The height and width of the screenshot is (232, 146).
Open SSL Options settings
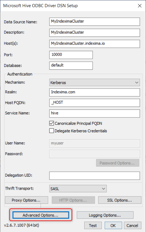pos(120,200)
